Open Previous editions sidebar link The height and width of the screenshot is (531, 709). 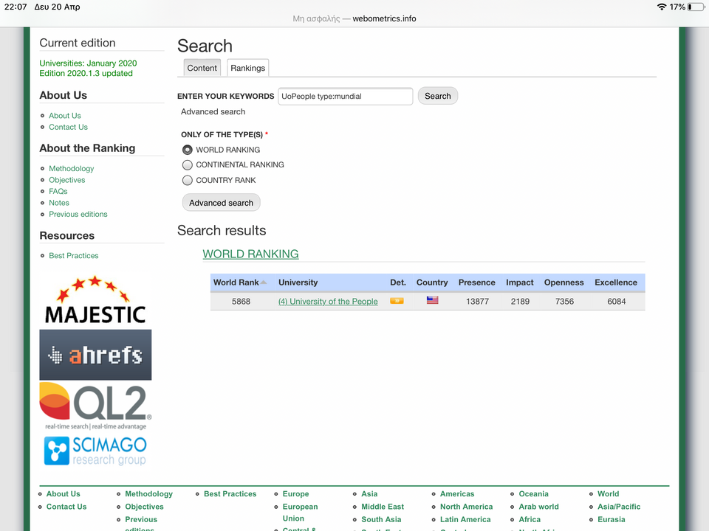(78, 214)
